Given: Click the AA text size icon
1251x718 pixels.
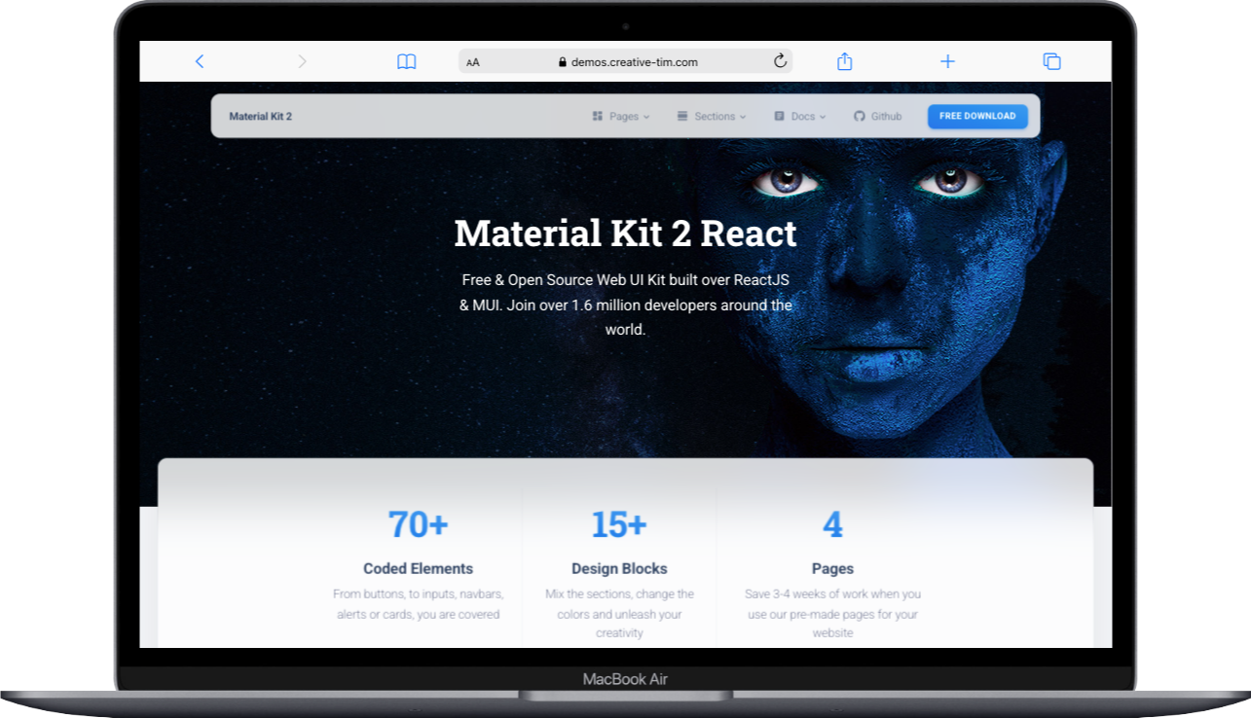Looking at the screenshot, I should pyautogui.click(x=473, y=61).
